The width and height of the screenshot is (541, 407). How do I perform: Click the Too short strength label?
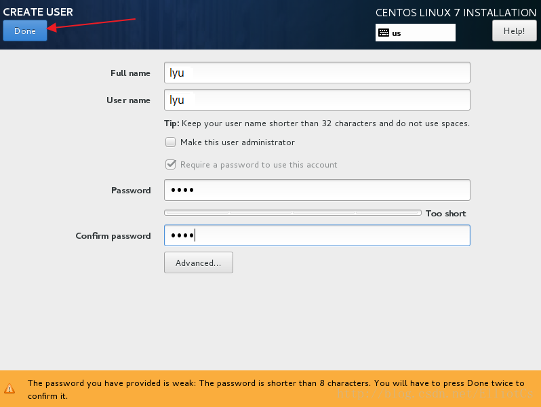click(x=446, y=214)
